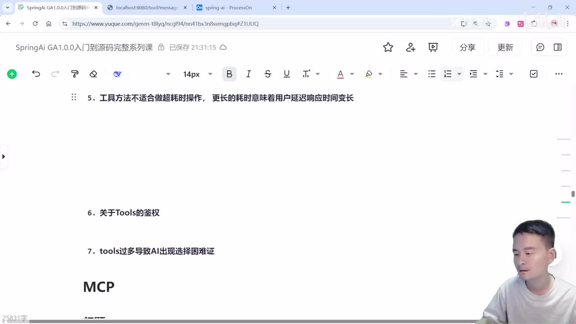Expand the alignment options arrow
This screenshot has height=324, width=576.
point(415,74)
